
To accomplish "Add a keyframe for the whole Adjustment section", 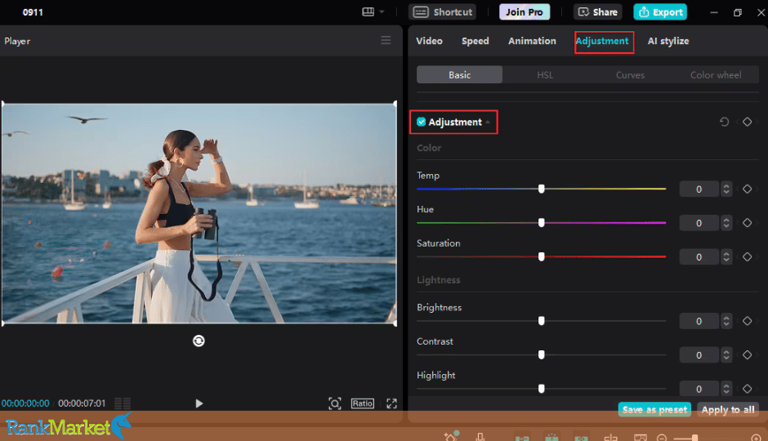I will click(x=747, y=122).
